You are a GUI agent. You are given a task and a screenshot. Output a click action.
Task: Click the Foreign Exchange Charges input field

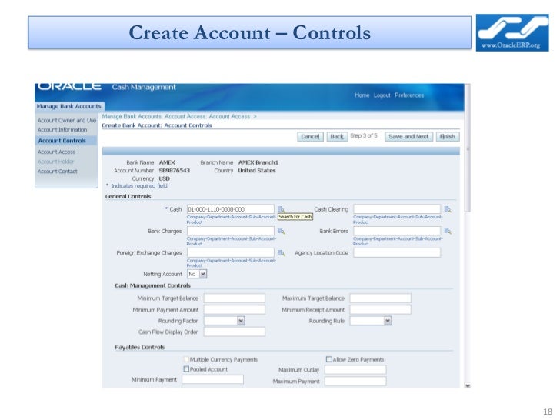pos(230,253)
